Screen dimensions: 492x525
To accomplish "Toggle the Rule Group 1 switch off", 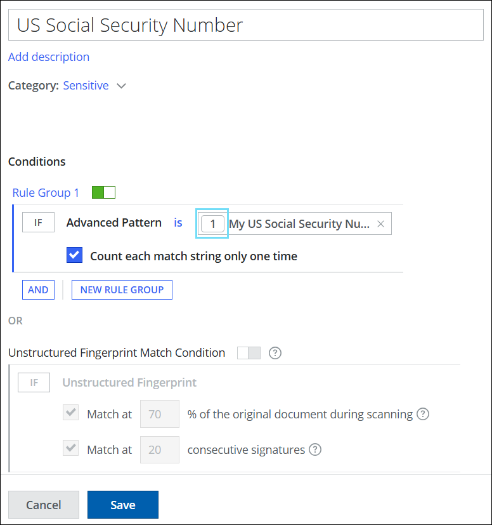I will click(103, 192).
